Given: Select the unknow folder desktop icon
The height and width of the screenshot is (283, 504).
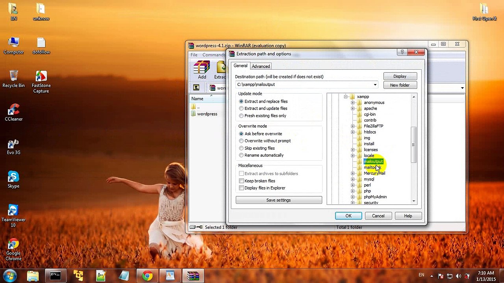Looking at the screenshot, I should click(41, 12).
